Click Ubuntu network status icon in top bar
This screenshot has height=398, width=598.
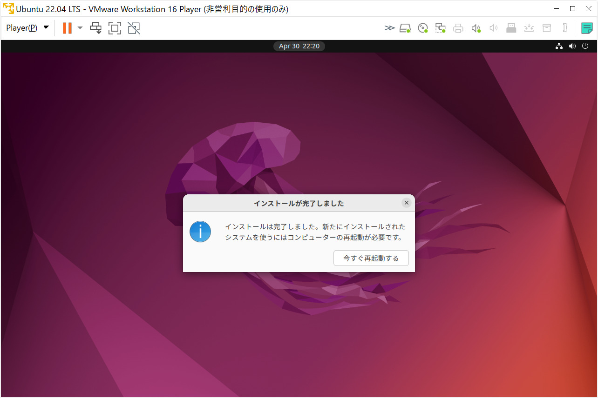[x=559, y=46]
